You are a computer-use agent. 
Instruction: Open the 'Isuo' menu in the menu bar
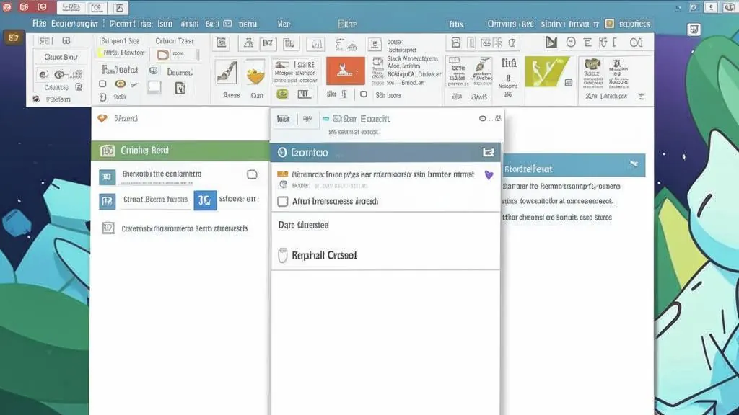[x=165, y=24]
